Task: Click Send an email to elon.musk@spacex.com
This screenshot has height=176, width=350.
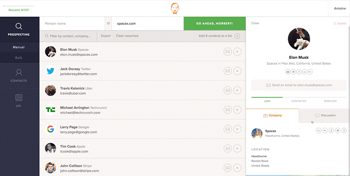Action: (299, 85)
